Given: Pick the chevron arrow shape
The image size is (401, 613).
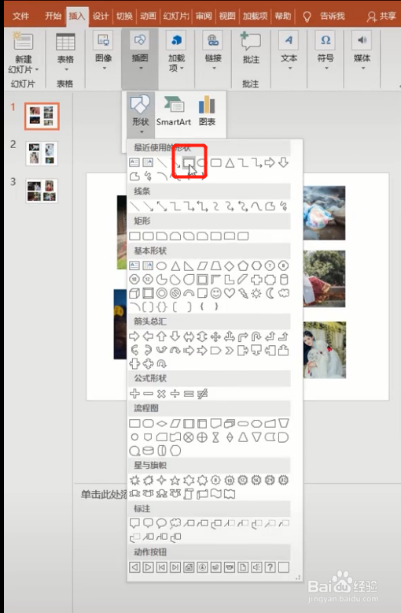Looking at the screenshot, I should 230,351.
